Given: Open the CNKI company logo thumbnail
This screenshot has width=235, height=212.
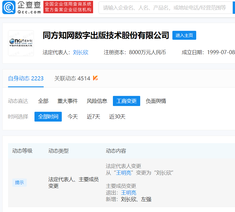Looking at the screenshot, I should coord(21,43).
